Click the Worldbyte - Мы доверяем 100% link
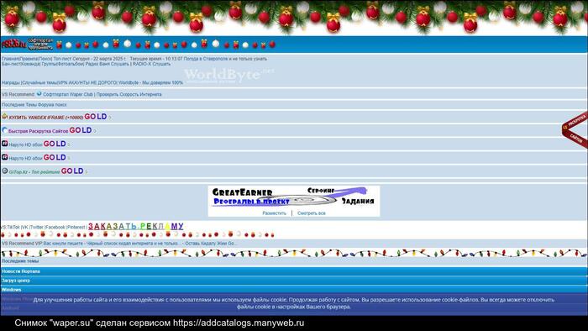This screenshot has width=588, height=331. pos(150,82)
